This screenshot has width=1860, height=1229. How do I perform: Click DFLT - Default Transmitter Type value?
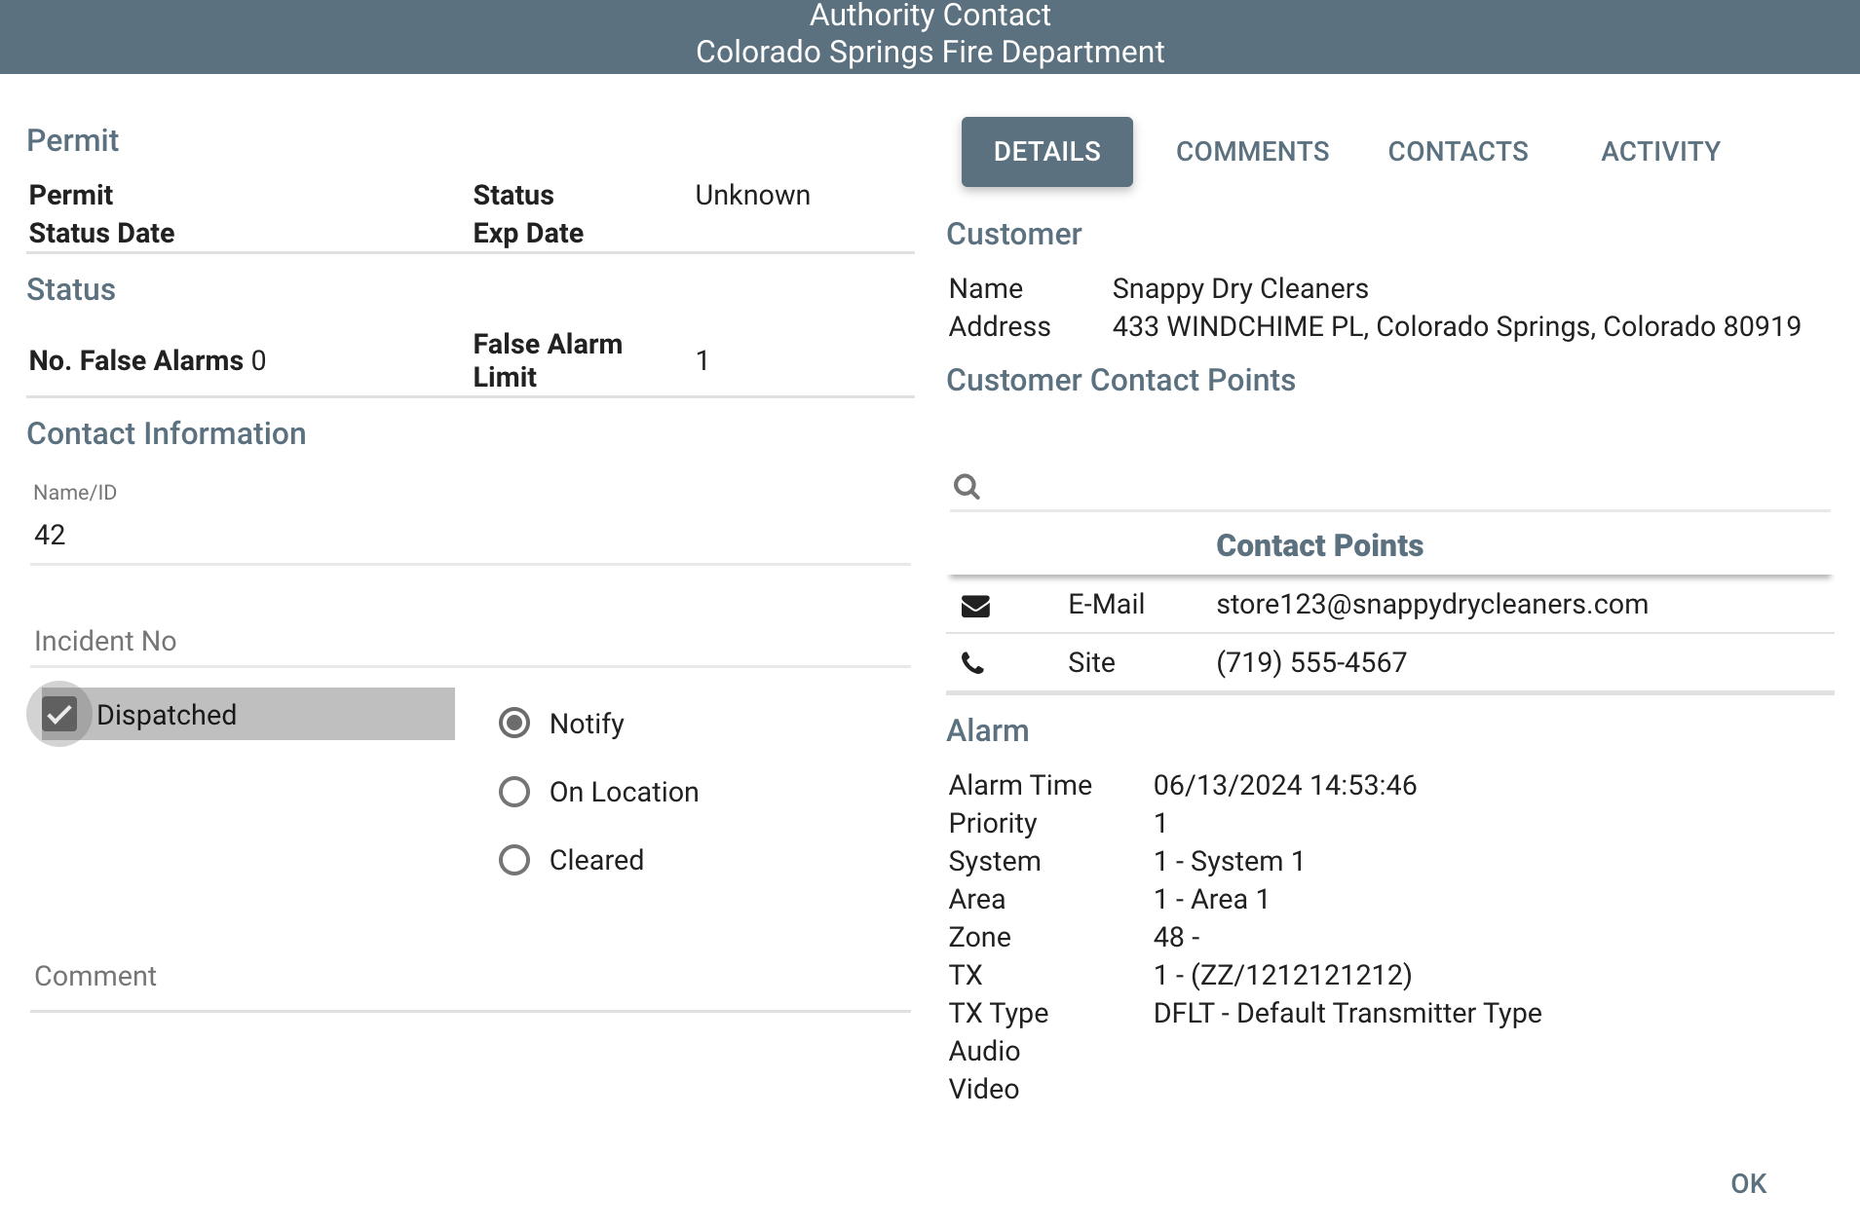(x=1348, y=1014)
